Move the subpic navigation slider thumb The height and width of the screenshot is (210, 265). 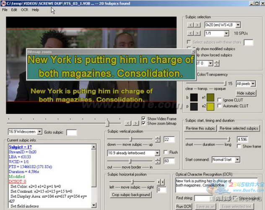click(x=107, y=123)
